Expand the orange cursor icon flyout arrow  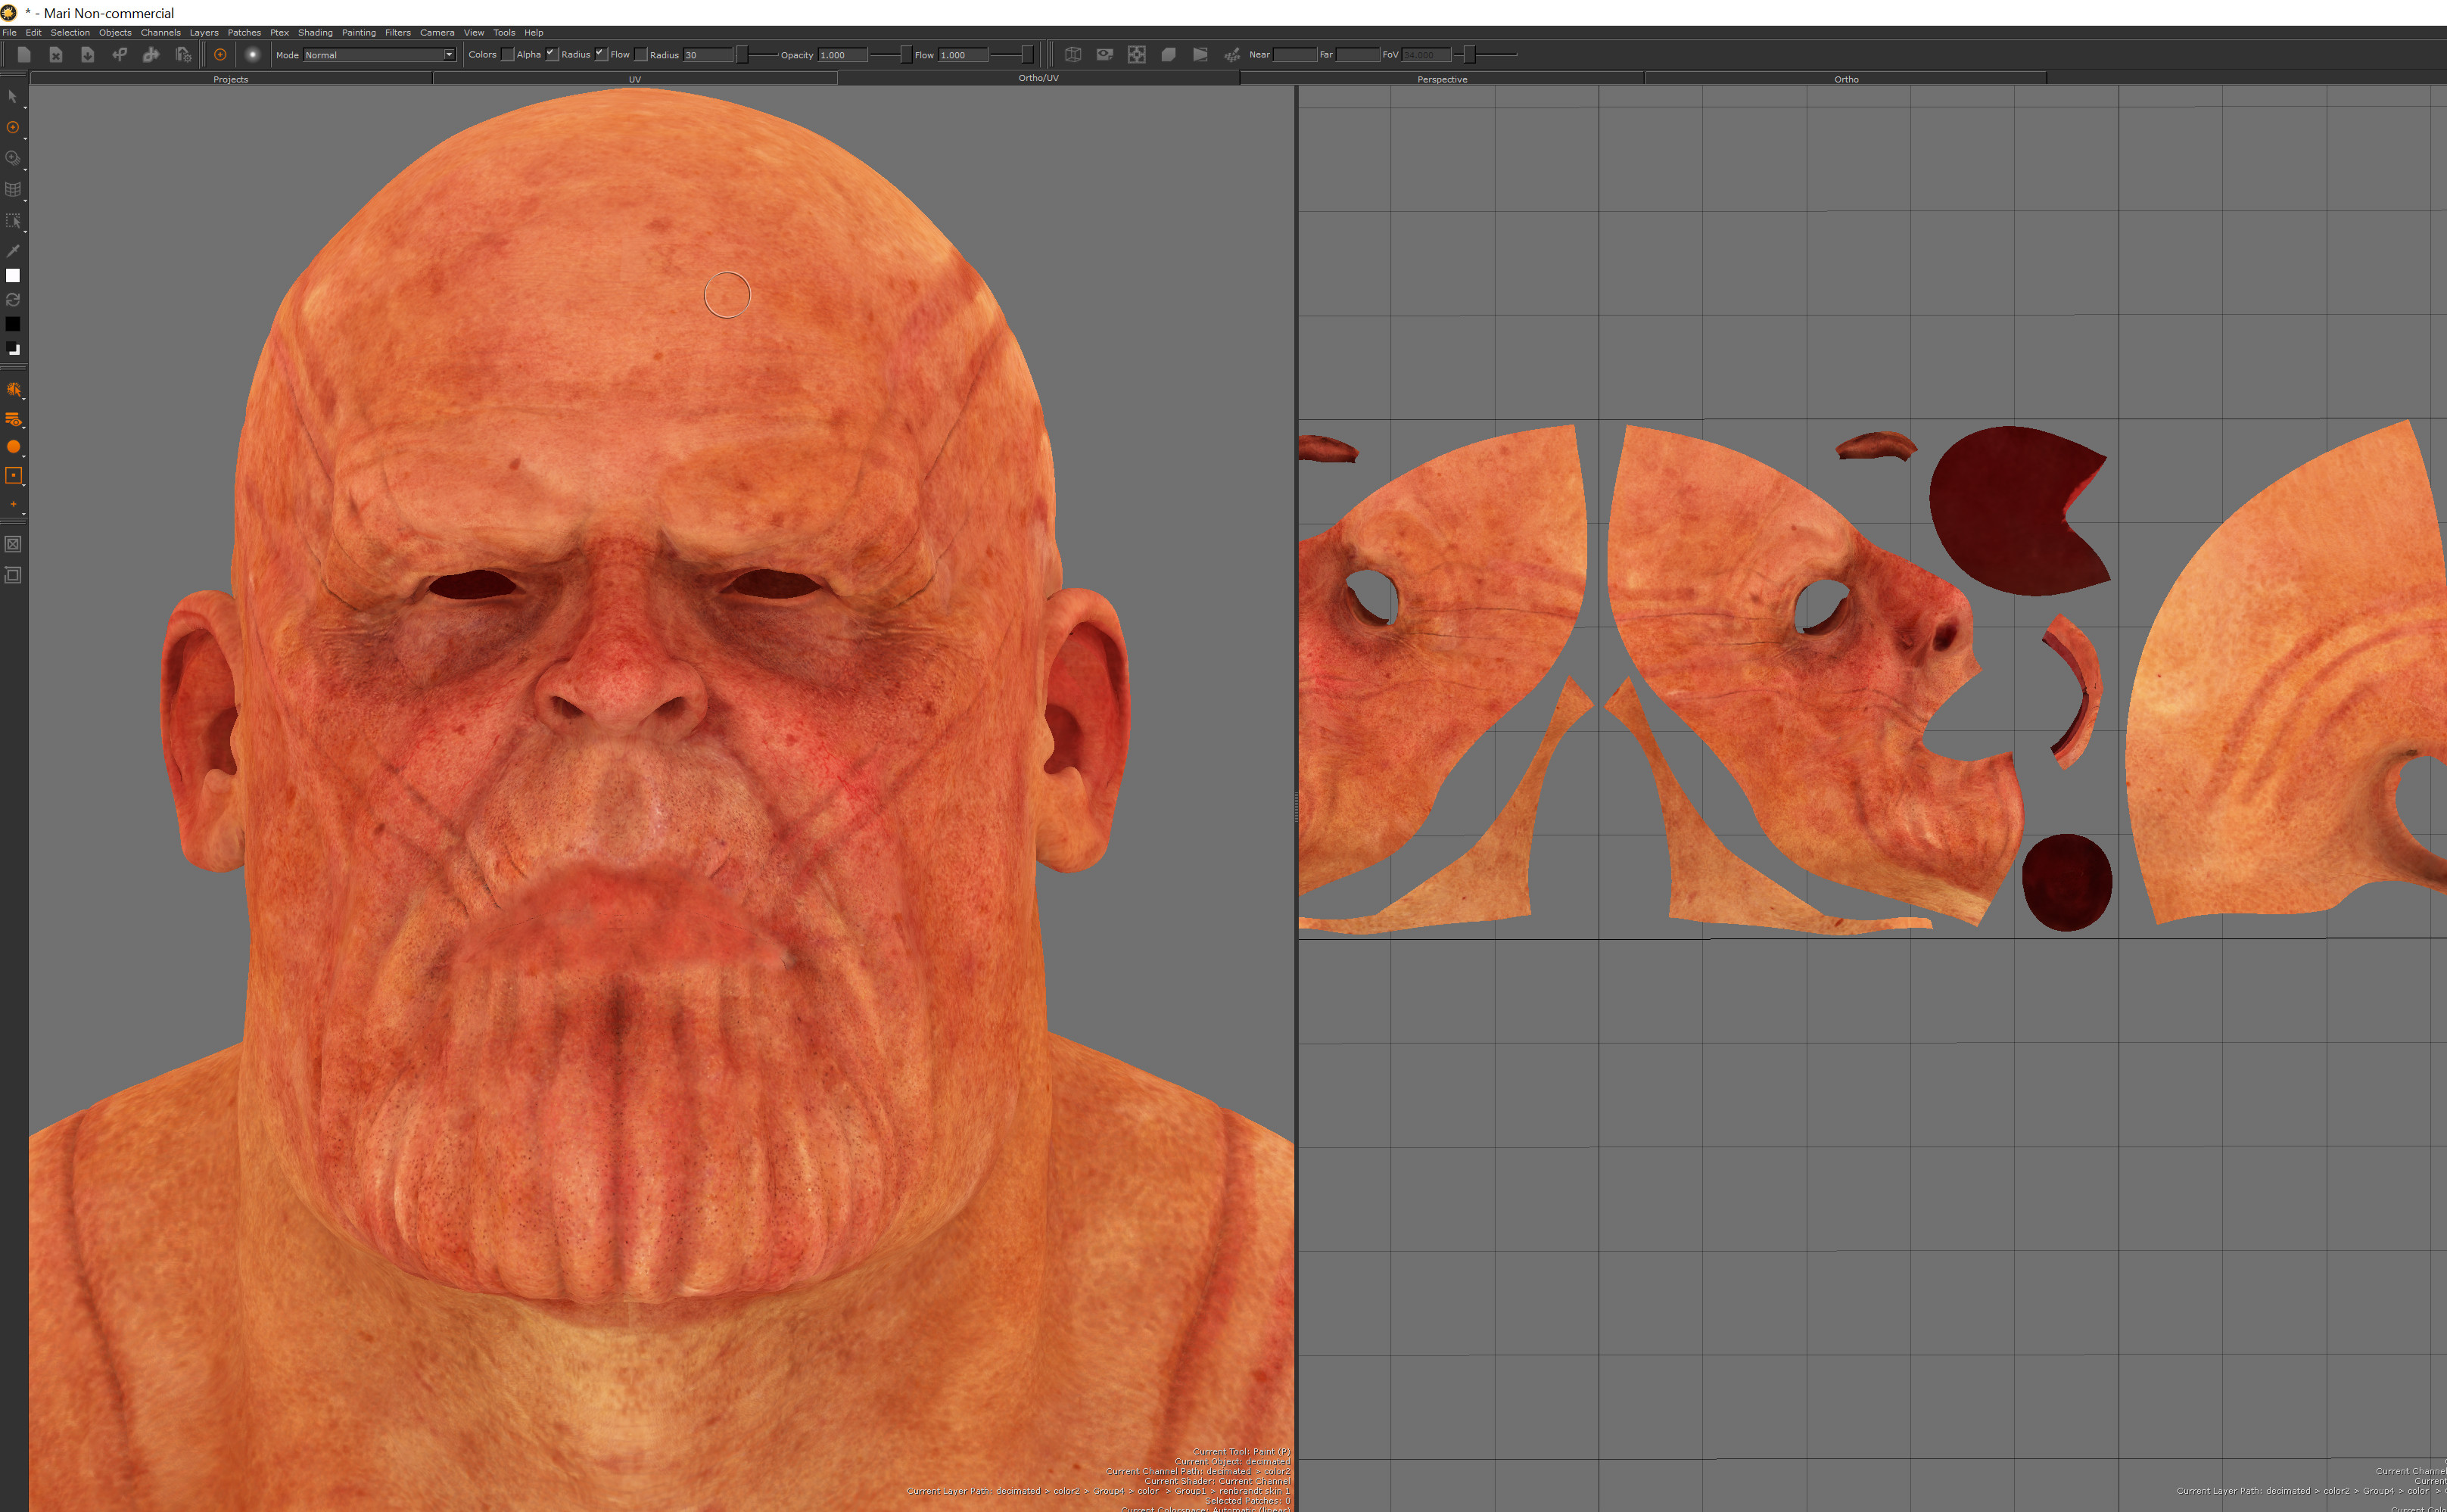(x=24, y=399)
